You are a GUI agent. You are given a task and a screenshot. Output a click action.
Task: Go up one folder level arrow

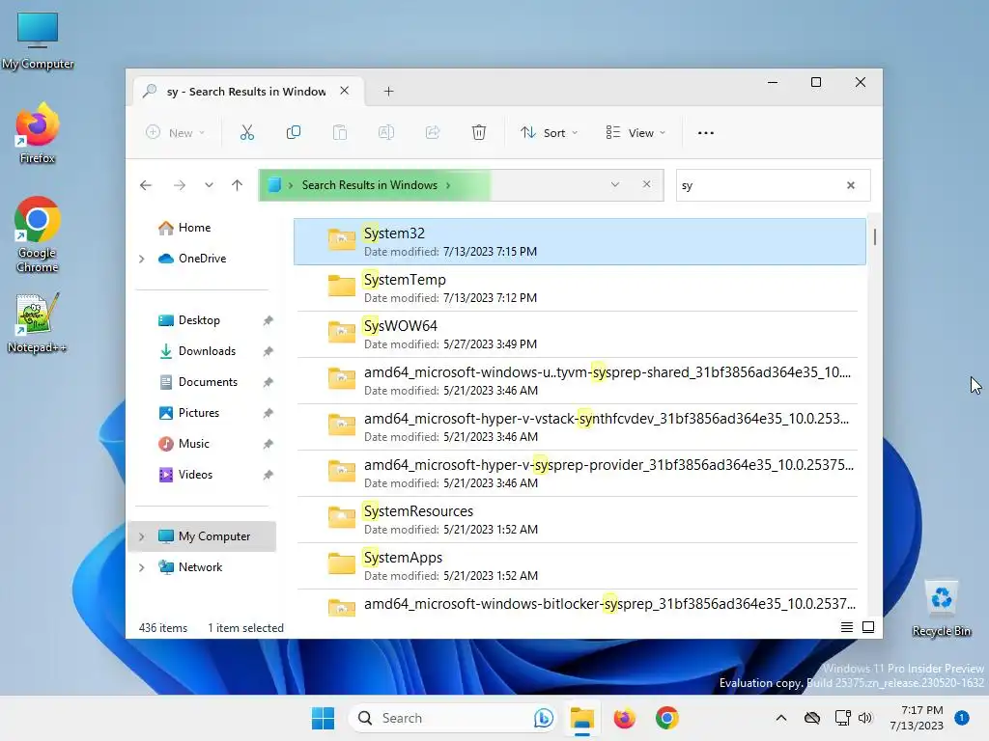[x=238, y=185]
